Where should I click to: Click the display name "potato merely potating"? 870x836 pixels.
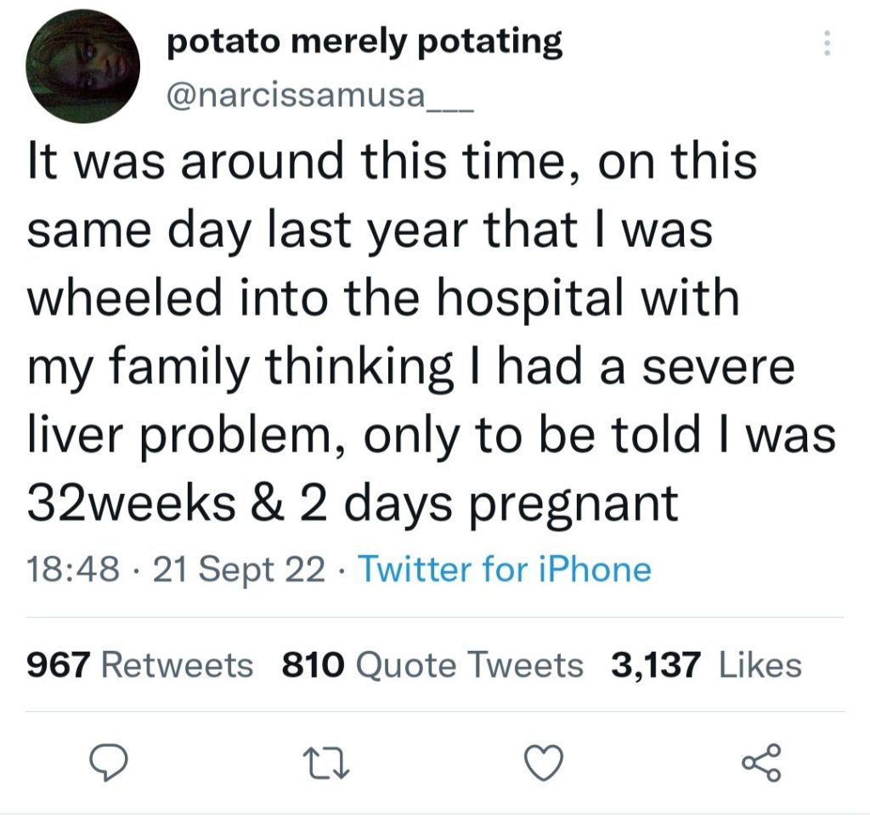(x=365, y=42)
